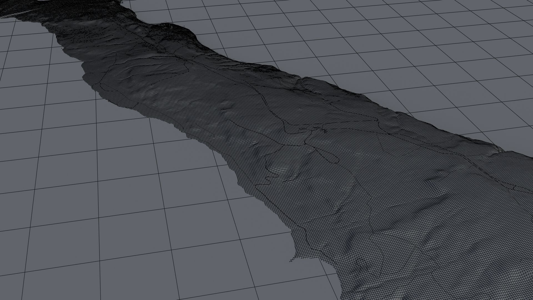Click empty grid floor at bottom-left of terrain
This screenshot has height=300, width=533.
[x=111, y=222]
